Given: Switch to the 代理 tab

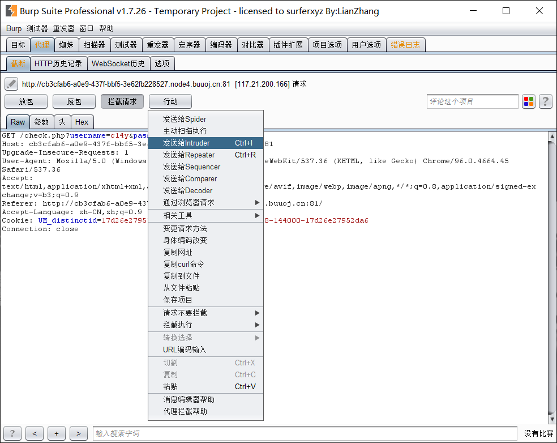Looking at the screenshot, I should point(42,45).
